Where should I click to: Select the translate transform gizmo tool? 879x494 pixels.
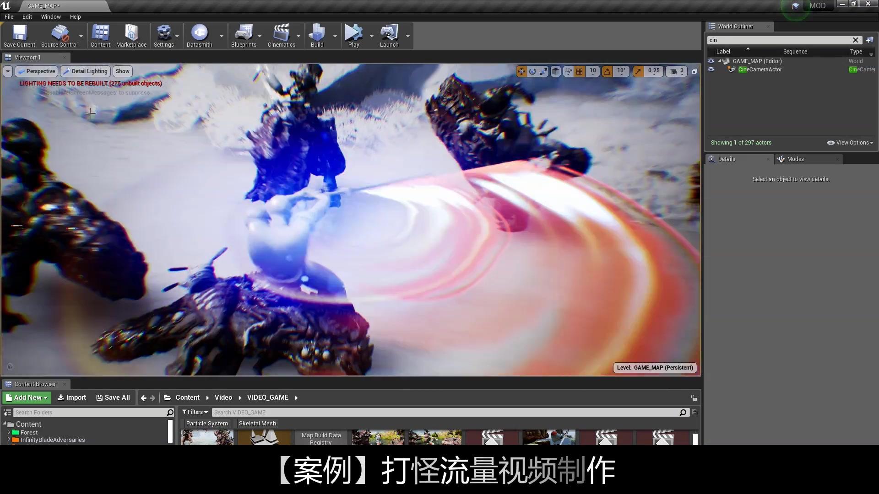point(521,71)
